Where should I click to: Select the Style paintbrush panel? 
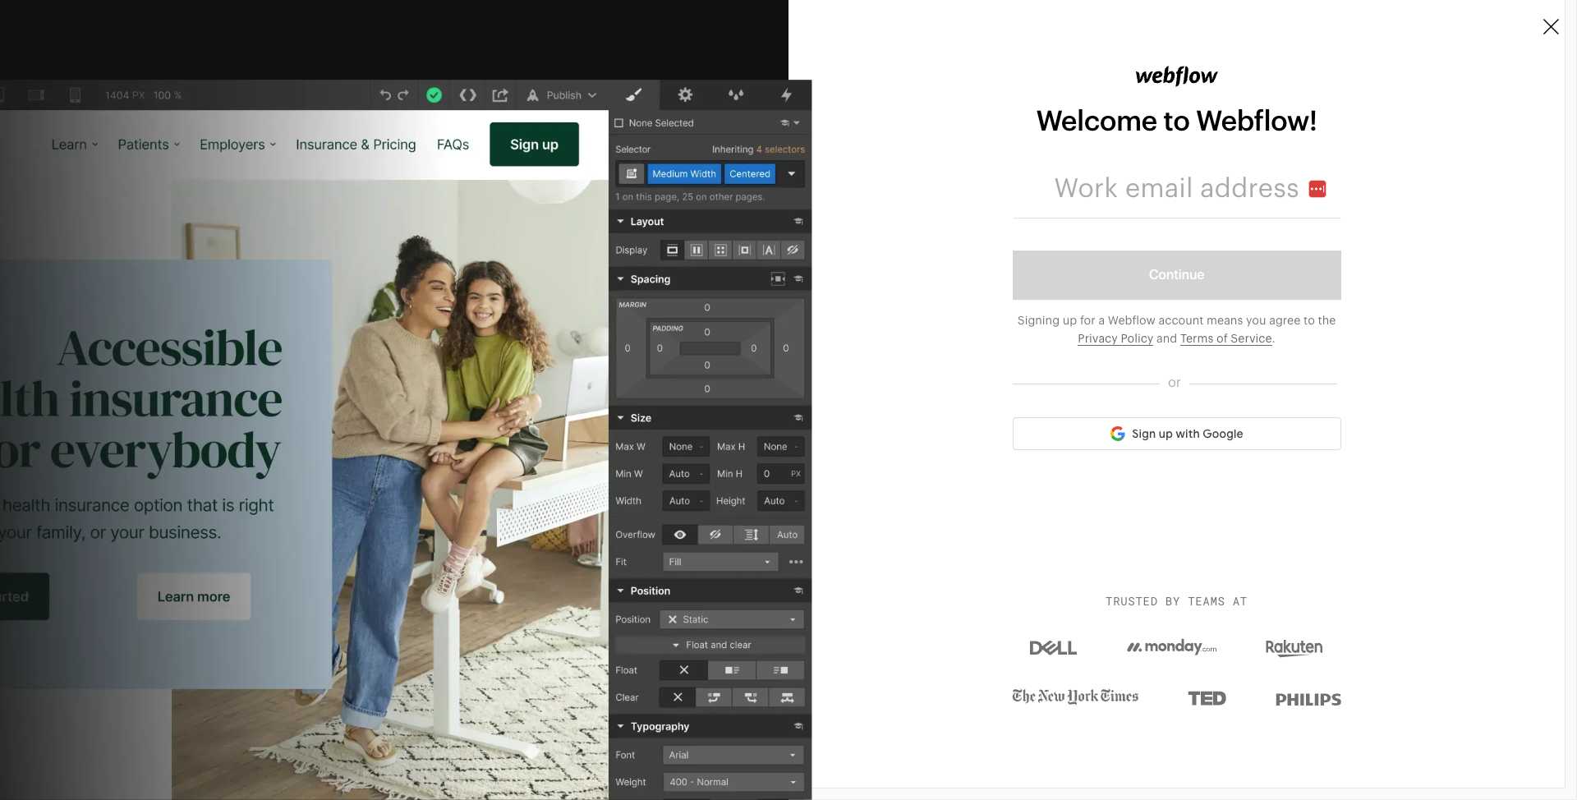(x=633, y=95)
